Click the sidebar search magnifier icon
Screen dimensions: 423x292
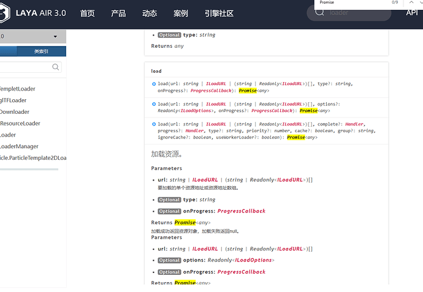point(56,67)
